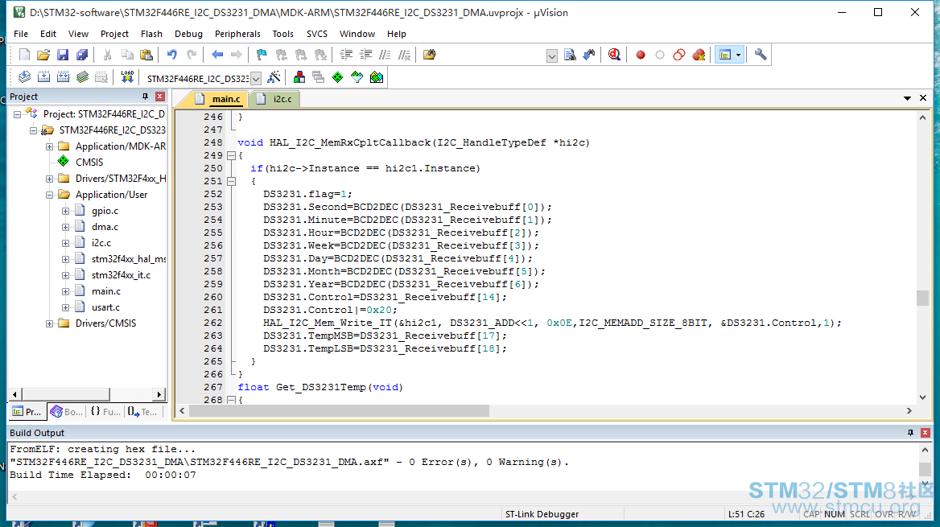This screenshot has width=940, height=527.
Task: Switch to Templates panel tab
Action: pos(142,412)
